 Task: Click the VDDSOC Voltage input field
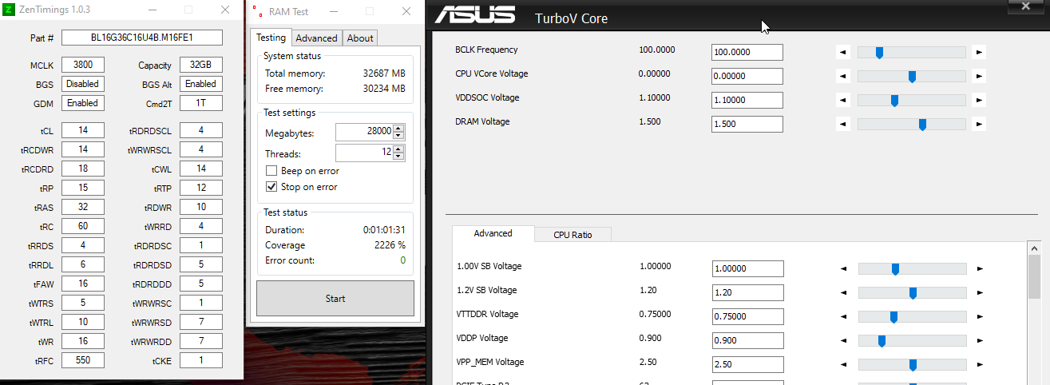(x=747, y=100)
